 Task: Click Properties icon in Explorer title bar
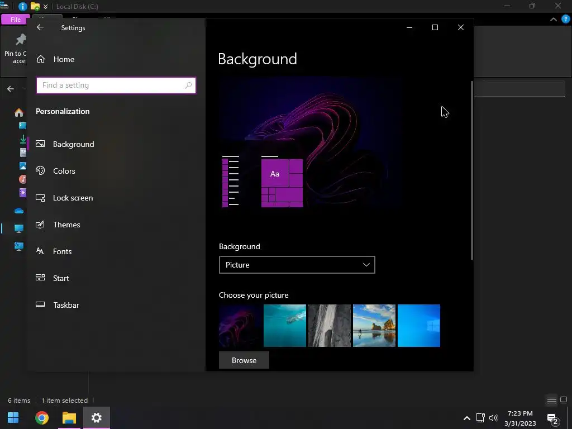tap(22, 6)
